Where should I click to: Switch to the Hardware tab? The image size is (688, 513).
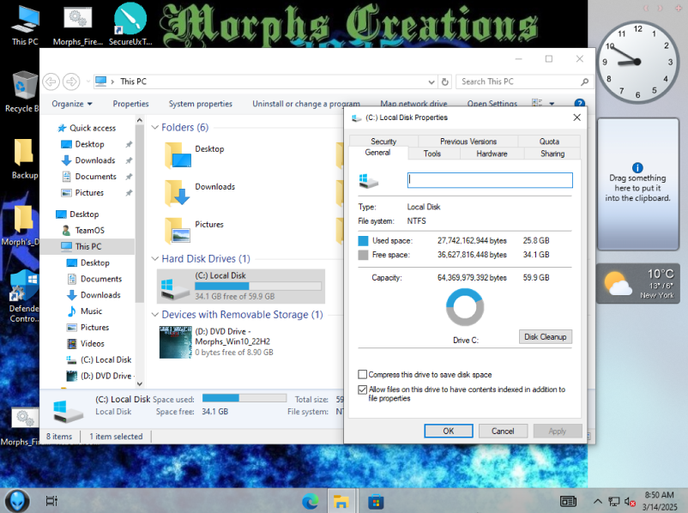492,154
